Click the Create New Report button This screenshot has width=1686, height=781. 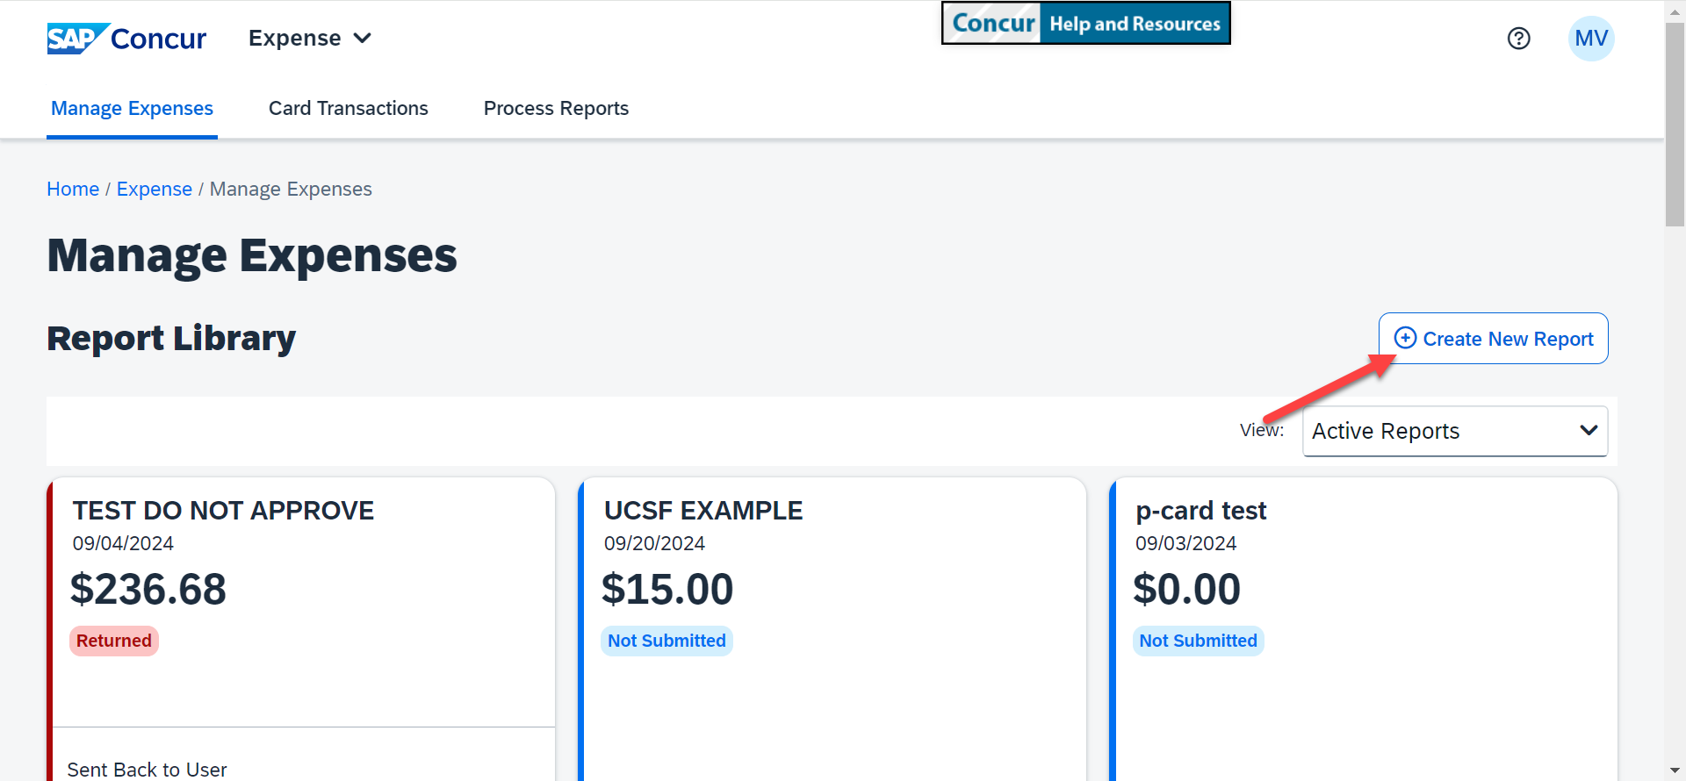point(1493,339)
